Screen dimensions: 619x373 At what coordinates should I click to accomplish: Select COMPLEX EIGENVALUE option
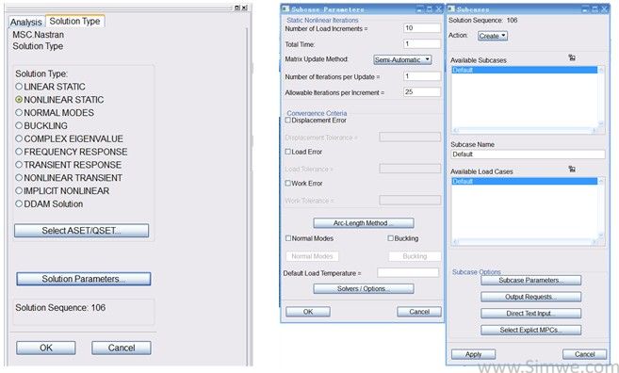tap(69, 138)
